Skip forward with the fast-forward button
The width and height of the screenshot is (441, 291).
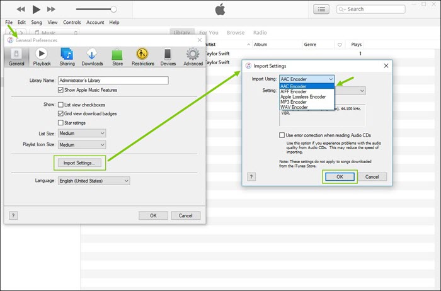coord(51,9)
